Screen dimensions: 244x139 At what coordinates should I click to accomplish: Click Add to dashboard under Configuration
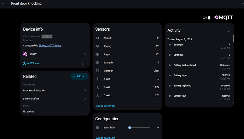tap(105, 138)
